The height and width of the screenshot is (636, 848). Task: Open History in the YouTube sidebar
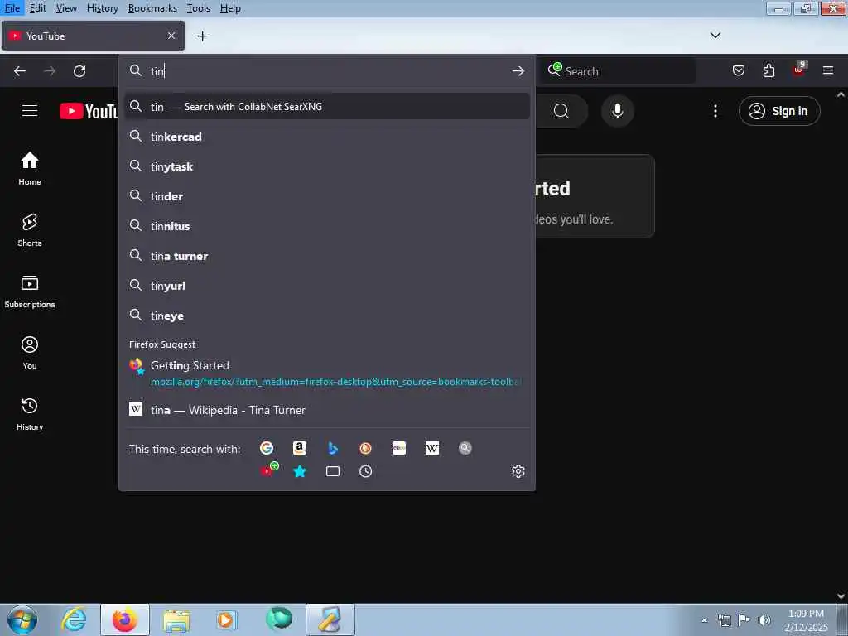(30, 414)
